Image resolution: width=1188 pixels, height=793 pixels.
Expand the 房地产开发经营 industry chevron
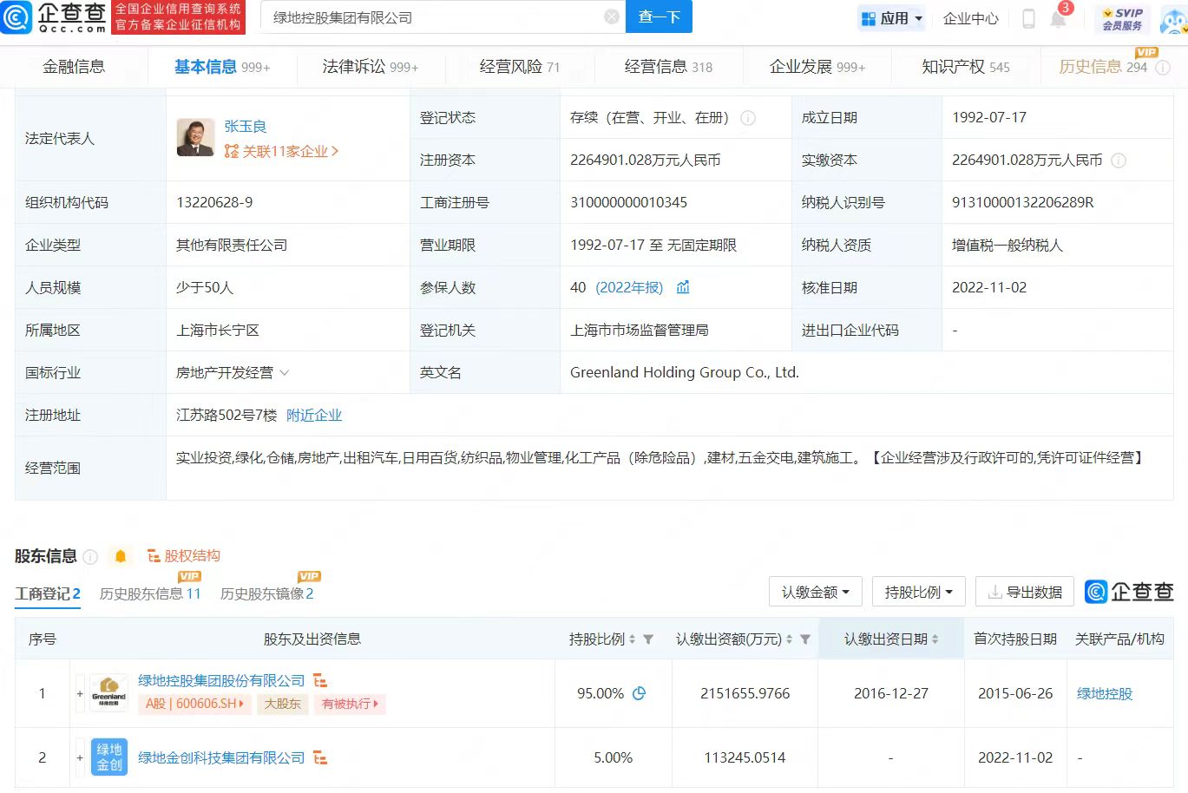pos(285,373)
